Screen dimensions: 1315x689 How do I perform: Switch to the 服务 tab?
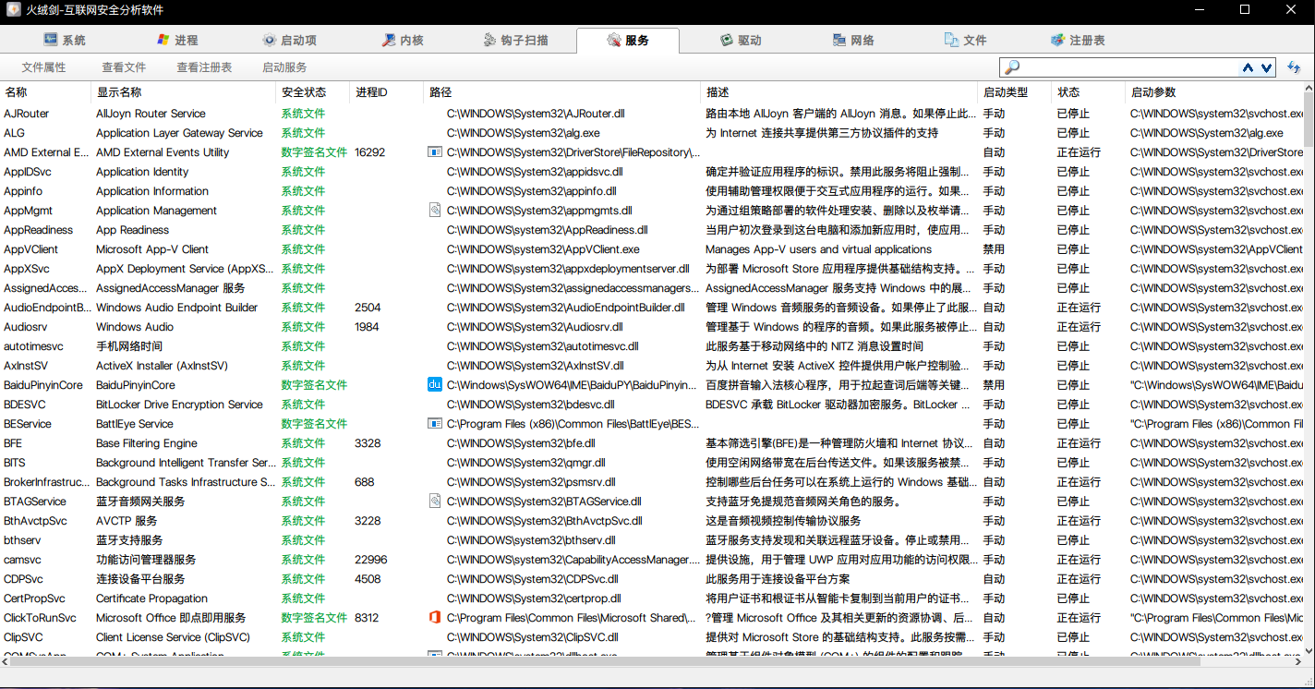pos(627,40)
